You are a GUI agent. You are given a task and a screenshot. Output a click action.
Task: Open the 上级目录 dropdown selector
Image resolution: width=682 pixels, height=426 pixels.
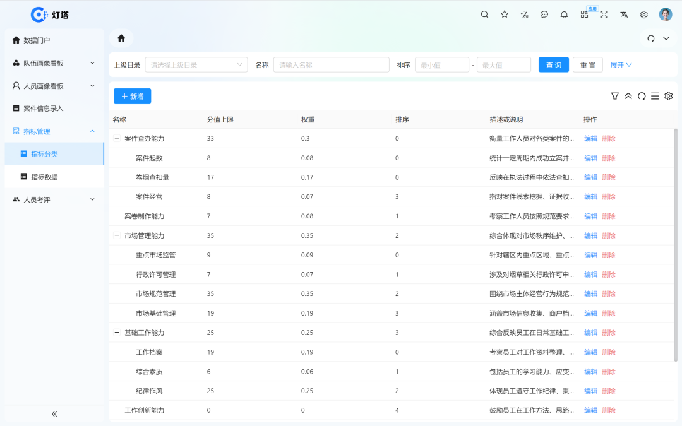196,64
